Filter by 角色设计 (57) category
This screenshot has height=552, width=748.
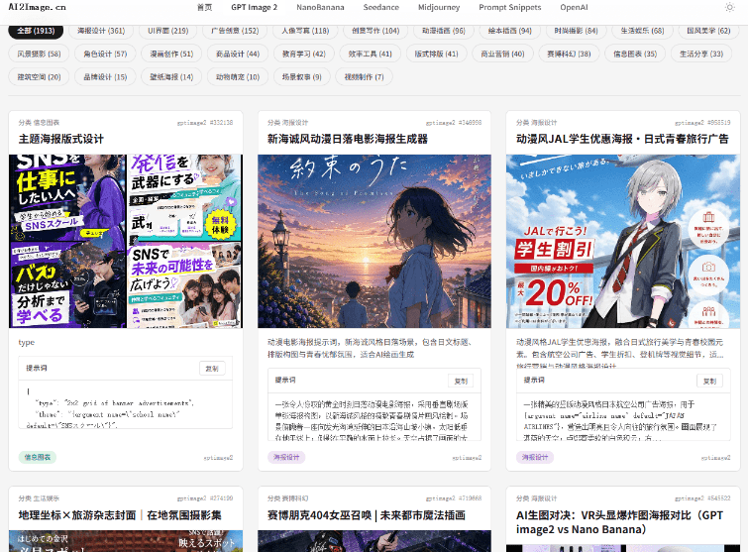pyautogui.click(x=105, y=54)
